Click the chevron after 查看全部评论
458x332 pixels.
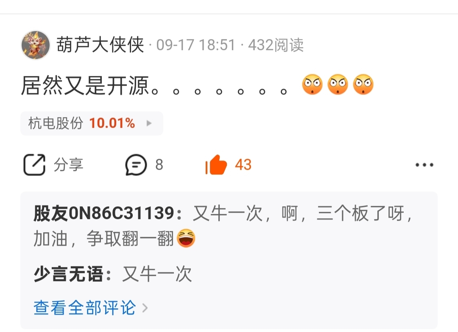pyautogui.click(x=145, y=308)
